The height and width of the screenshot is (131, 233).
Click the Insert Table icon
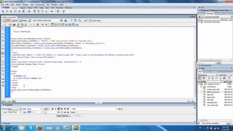click(x=15, y=11)
